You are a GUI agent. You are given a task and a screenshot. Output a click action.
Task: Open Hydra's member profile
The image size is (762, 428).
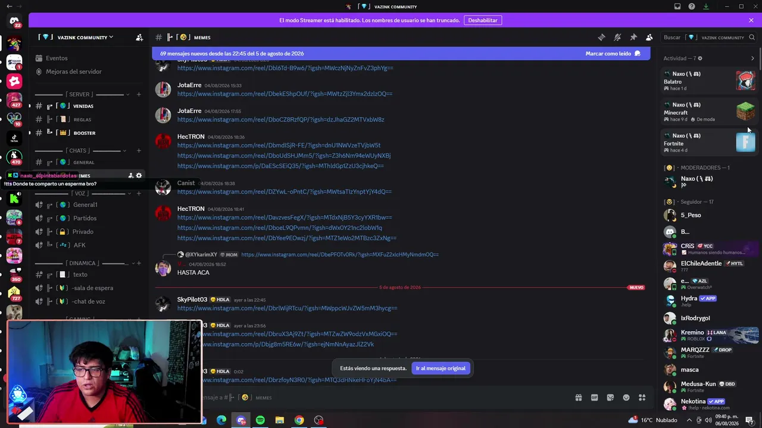click(x=710, y=301)
